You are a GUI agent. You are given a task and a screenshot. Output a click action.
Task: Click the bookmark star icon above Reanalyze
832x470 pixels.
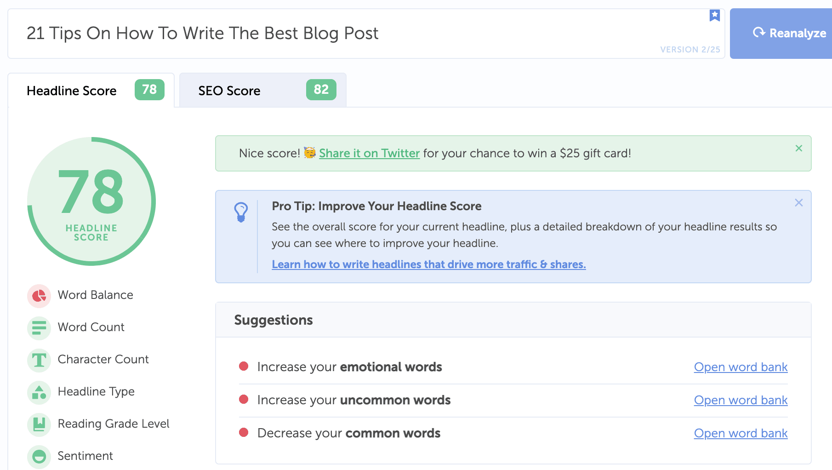(x=714, y=15)
